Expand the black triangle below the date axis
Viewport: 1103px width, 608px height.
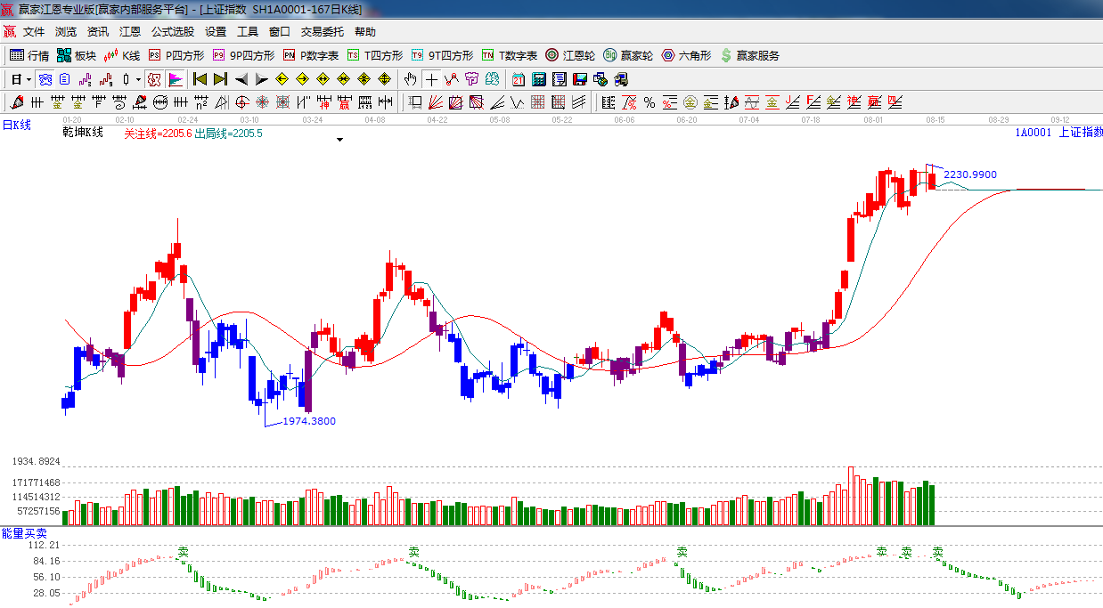(x=339, y=140)
